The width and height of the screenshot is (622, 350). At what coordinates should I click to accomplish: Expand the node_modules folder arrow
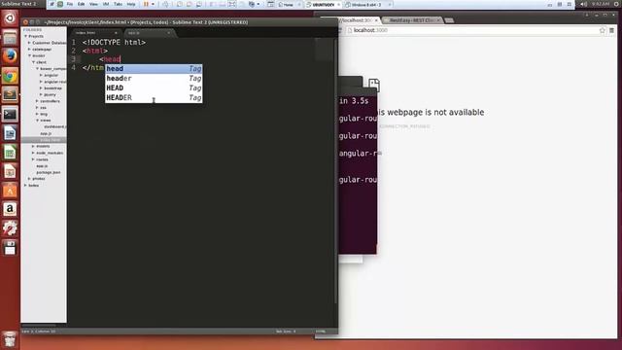pyautogui.click(x=33, y=153)
